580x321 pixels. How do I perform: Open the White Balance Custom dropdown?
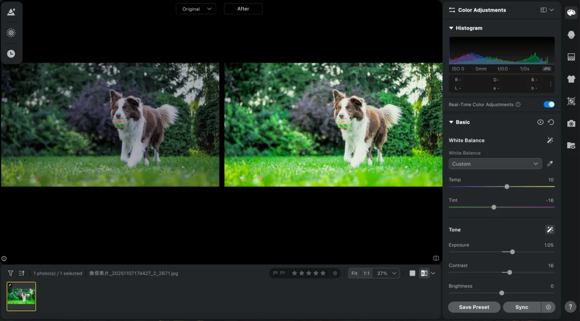tap(495, 163)
